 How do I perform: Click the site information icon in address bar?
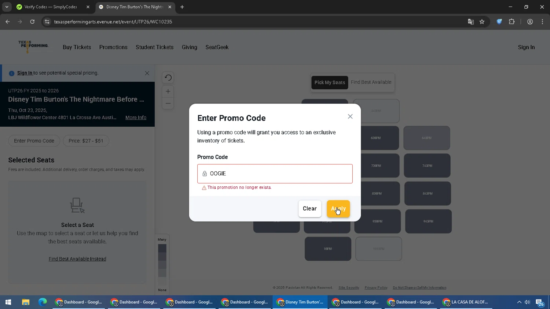pos(47,22)
